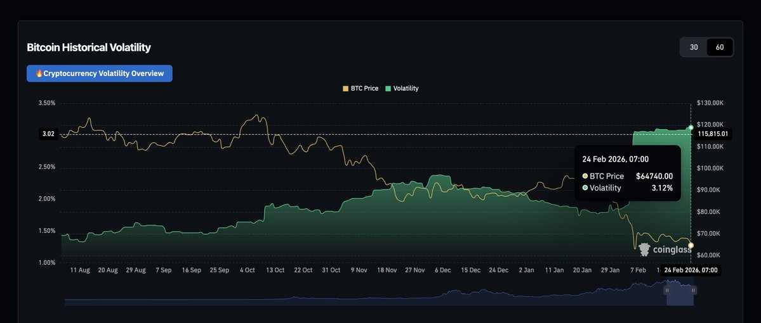Select the 60-day volatility period
This screenshot has height=323, width=761.
(720, 47)
